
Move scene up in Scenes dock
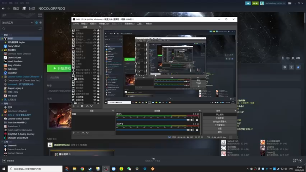(83, 133)
